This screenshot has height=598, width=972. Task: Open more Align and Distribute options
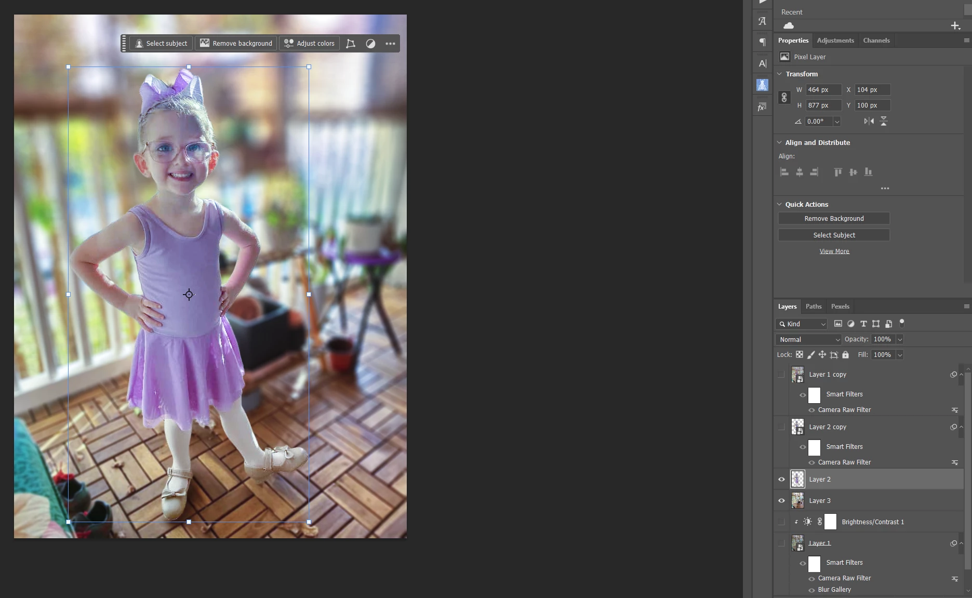[x=885, y=188]
